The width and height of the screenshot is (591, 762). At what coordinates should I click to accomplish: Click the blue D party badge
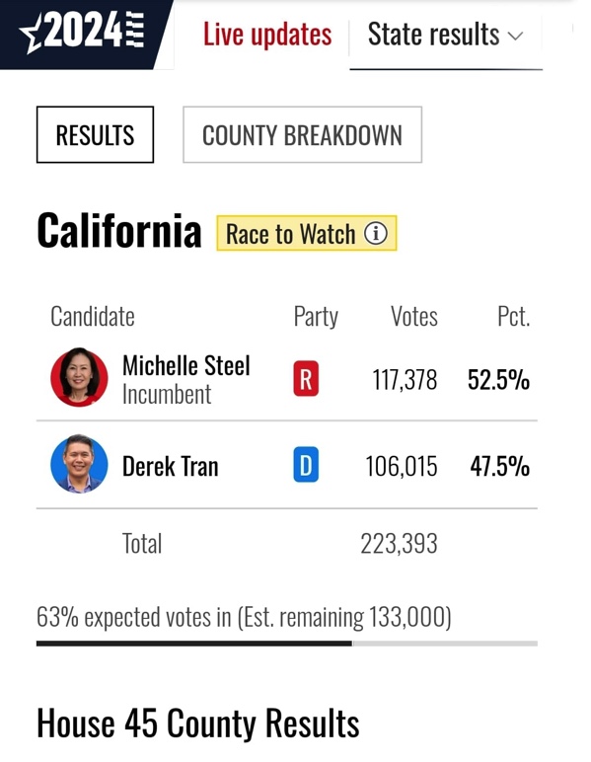(306, 465)
